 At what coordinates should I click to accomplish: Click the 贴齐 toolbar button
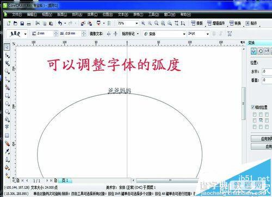[251, 23]
